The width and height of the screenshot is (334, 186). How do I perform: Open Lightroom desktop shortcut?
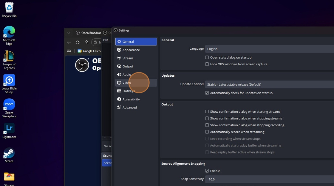pos(9,130)
